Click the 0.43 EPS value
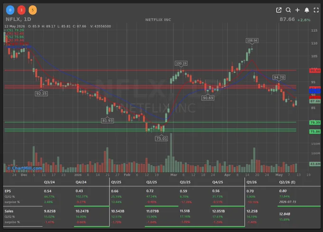323x232 pixels. [x=79, y=191]
